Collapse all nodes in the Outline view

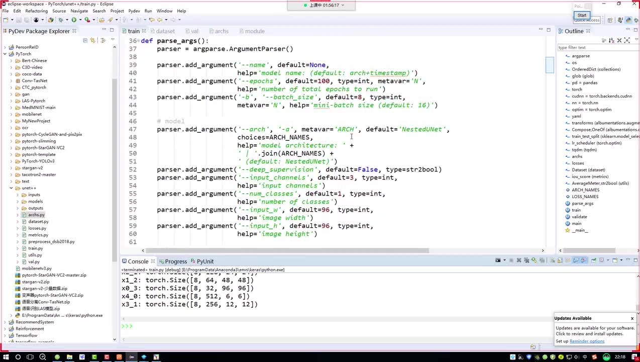(x=619, y=40)
